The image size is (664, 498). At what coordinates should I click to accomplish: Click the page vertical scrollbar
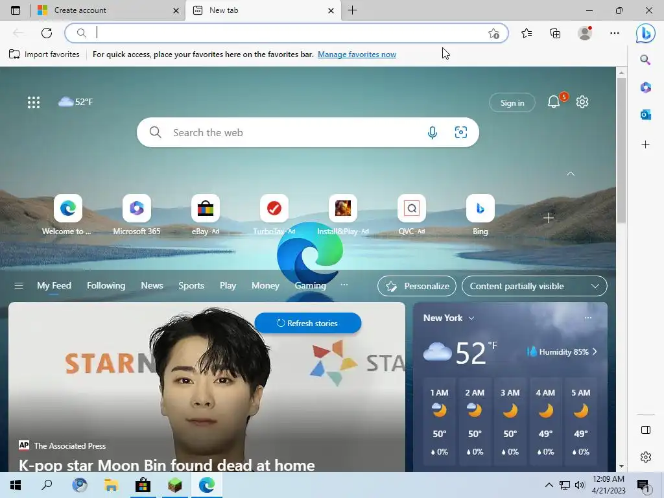(621, 150)
